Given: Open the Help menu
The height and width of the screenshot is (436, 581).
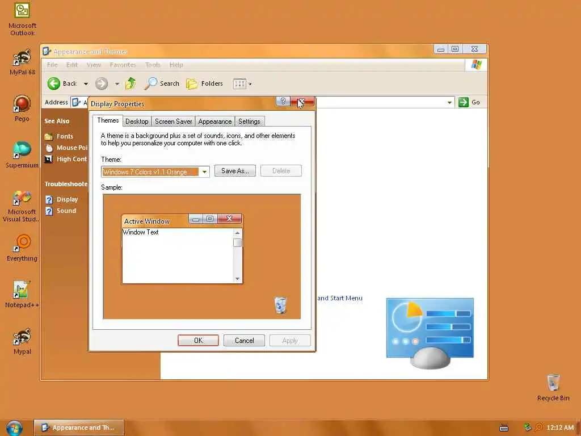Looking at the screenshot, I should click(176, 65).
